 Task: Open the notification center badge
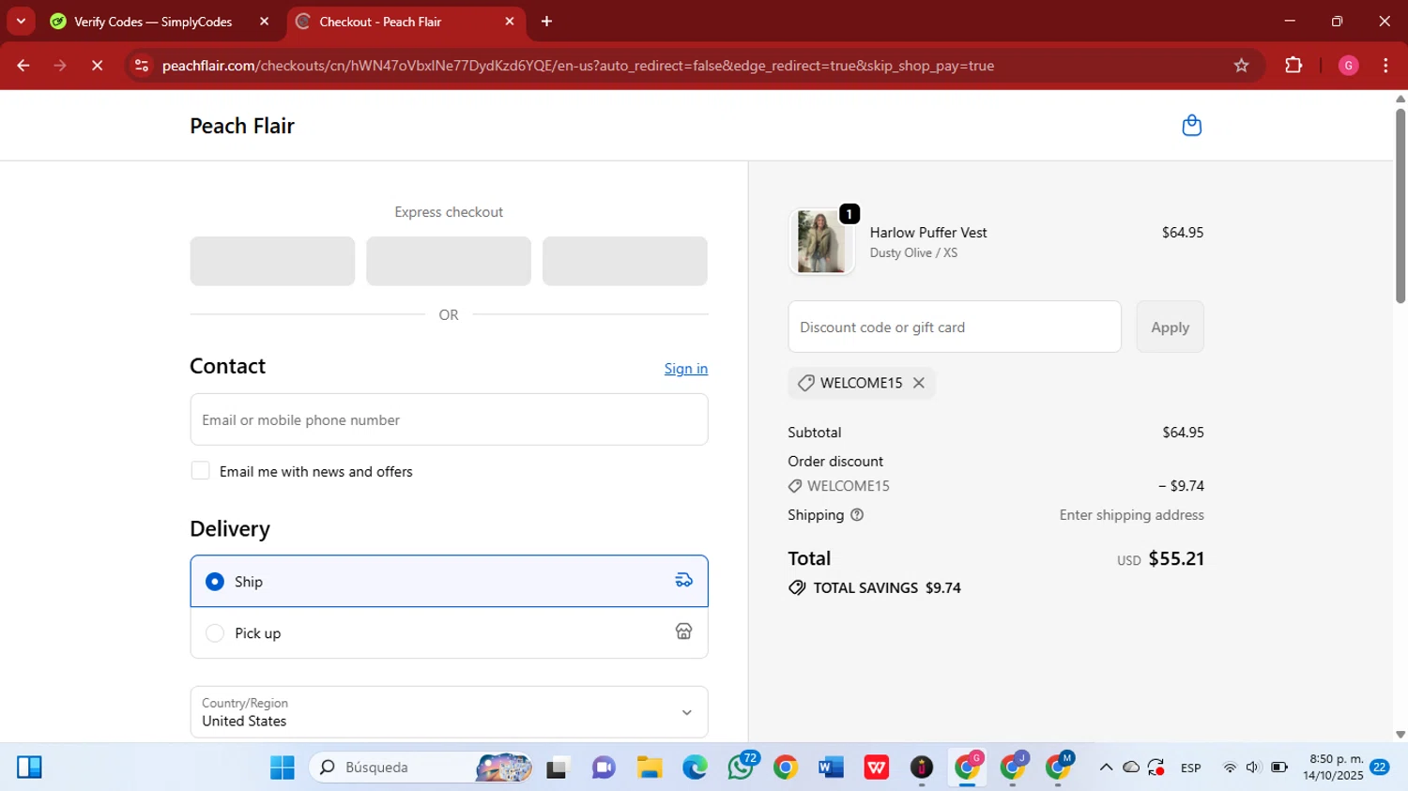[x=1380, y=768]
